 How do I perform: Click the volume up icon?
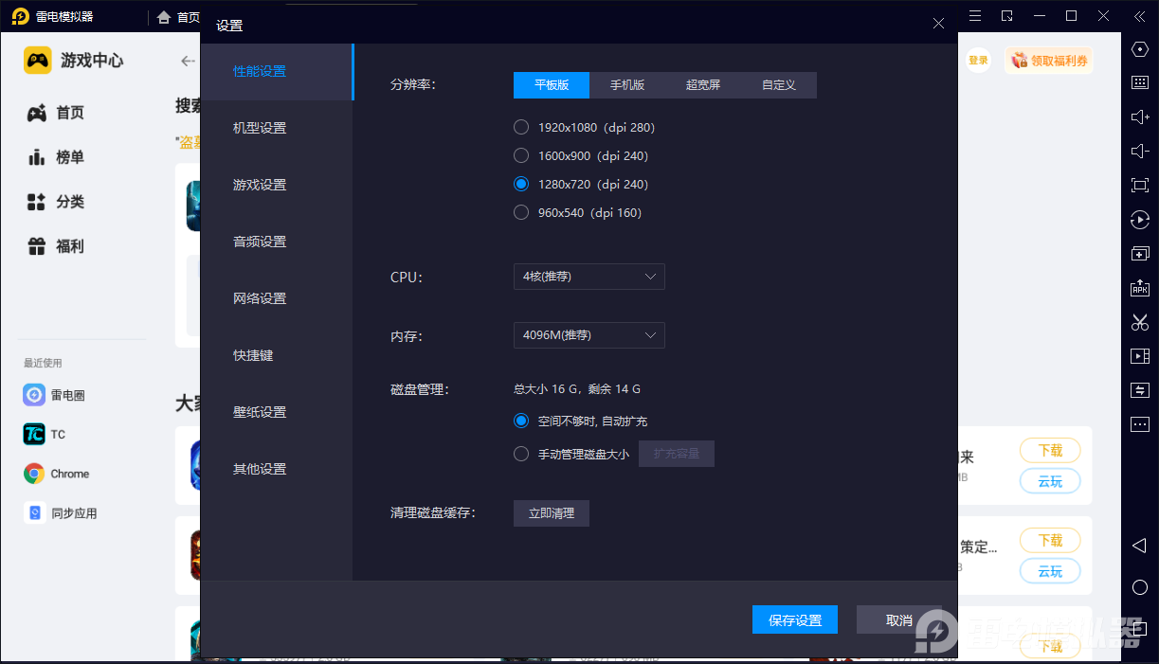(x=1140, y=117)
